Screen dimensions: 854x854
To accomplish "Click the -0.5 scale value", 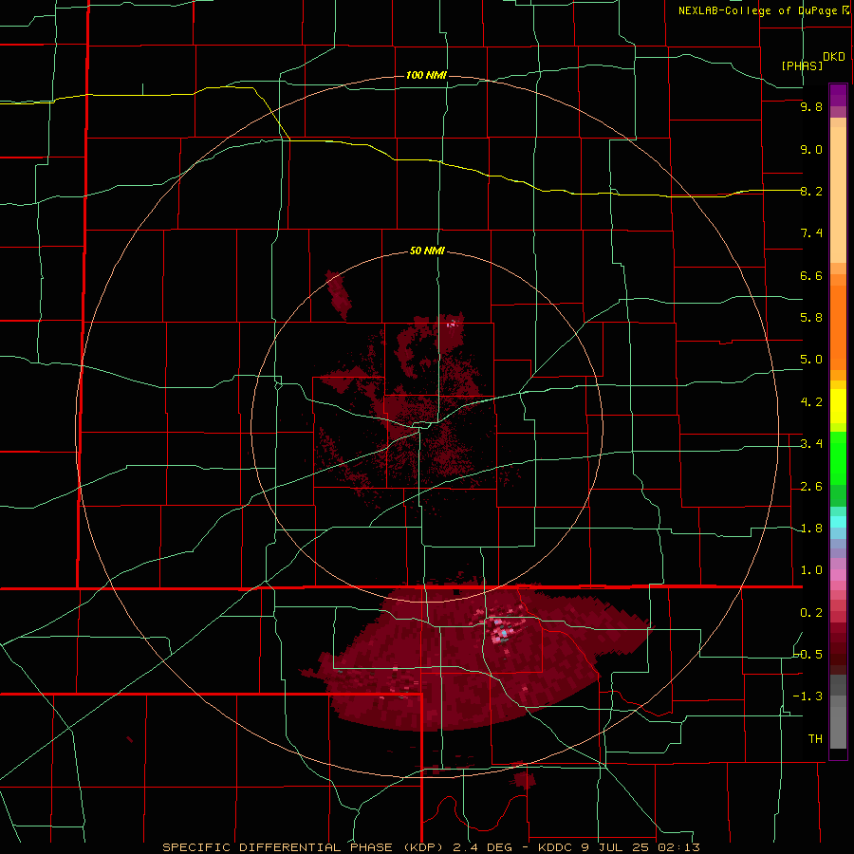I will click(808, 655).
